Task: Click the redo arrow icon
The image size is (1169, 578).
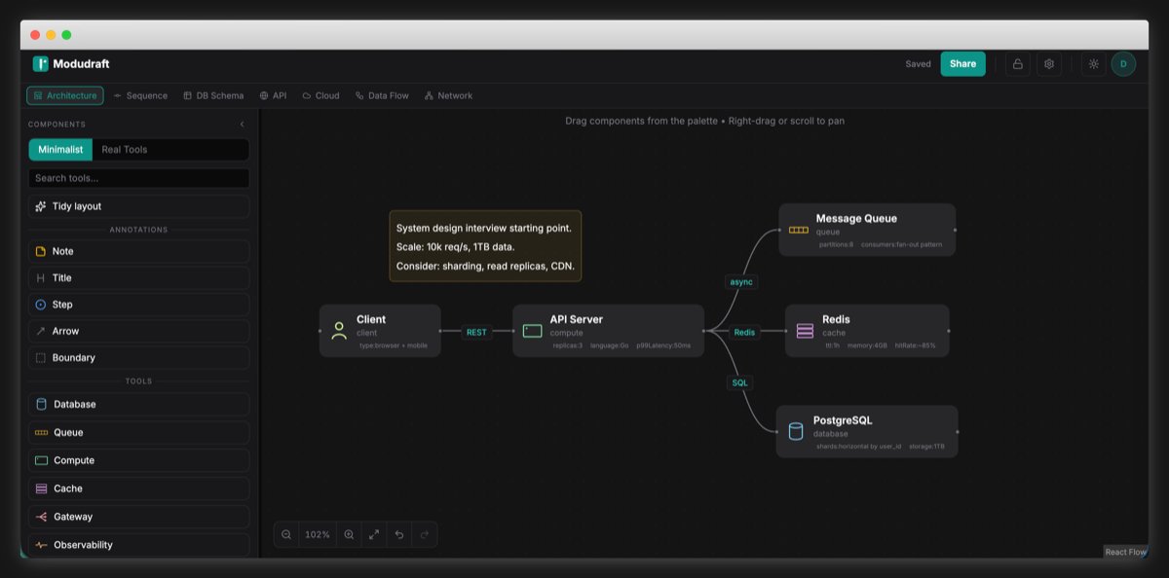Action: [x=425, y=534]
